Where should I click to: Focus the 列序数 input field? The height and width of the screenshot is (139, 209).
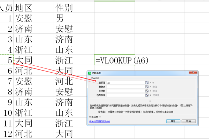tap(126, 91)
